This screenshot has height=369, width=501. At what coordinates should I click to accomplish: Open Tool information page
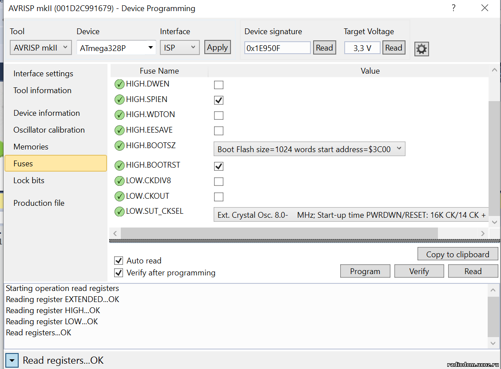tap(42, 90)
